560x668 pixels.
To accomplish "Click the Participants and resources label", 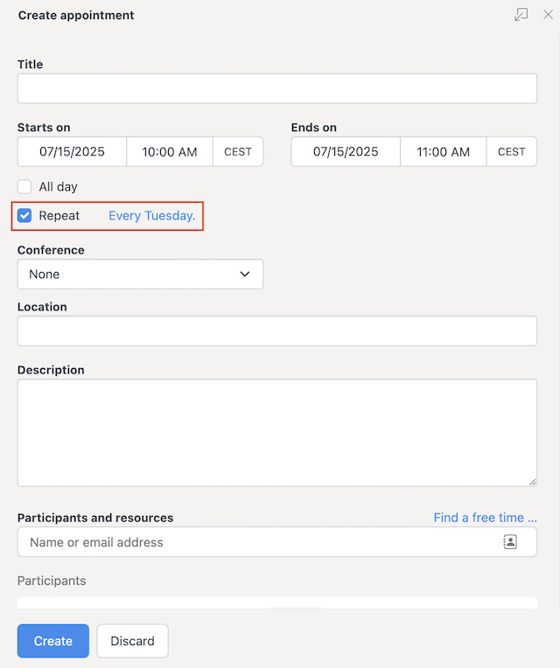I will pos(95,518).
